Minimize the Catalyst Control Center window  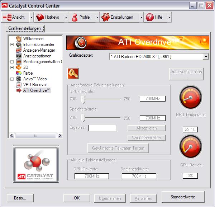tap(193, 6)
